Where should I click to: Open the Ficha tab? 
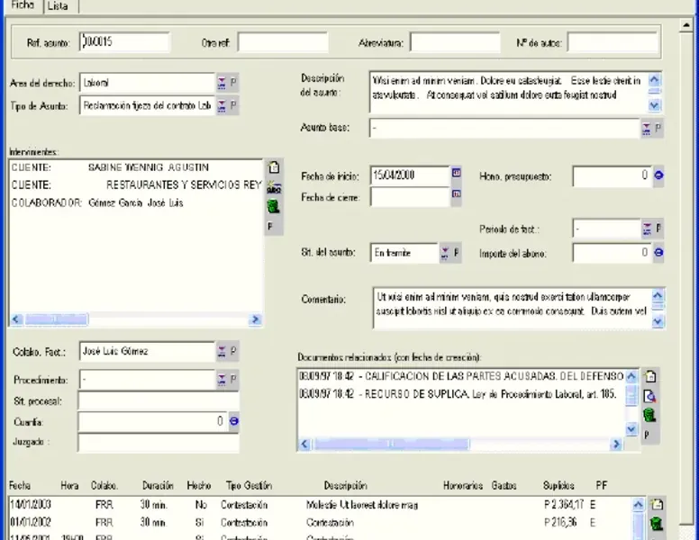point(22,5)
